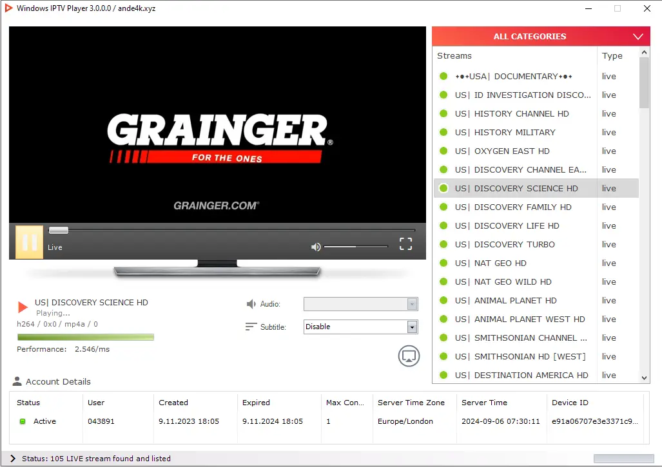This screenshot has height=467, width=662.
Task: Click the Expired column header
Action: [256, 403]
